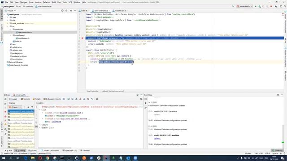This screenshot has height=161, width=287.
Task: Click red Stop icon in debug sidebar
Action: (5, 111)
